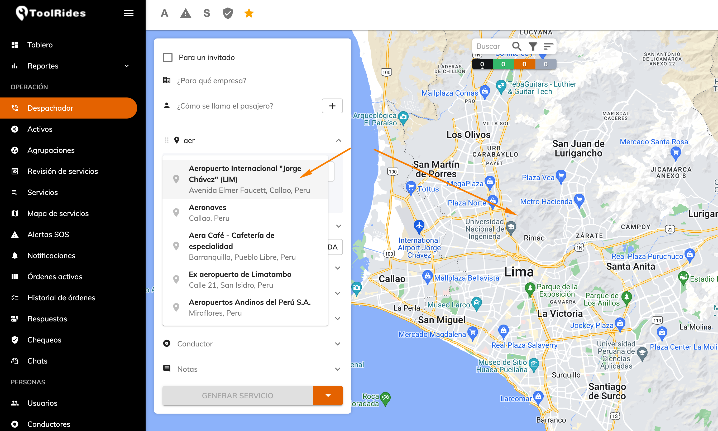Click the Jockey Plaza shopping marker
The height and width of the screenshot is (431, 718).
pos(620,324)
